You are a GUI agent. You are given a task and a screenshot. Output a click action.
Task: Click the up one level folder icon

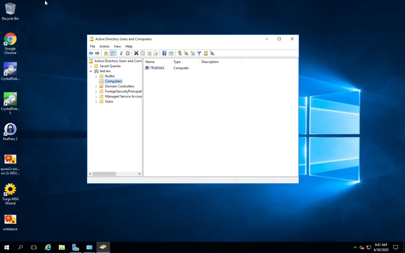click(106, 53)
